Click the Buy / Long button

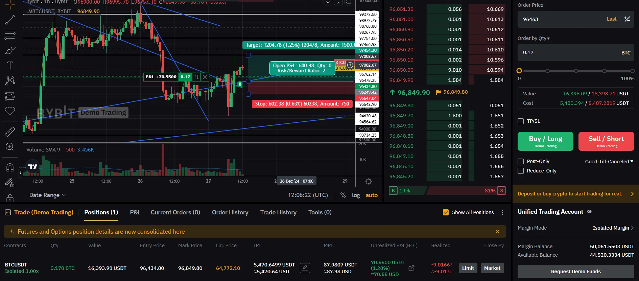(545, 141)
